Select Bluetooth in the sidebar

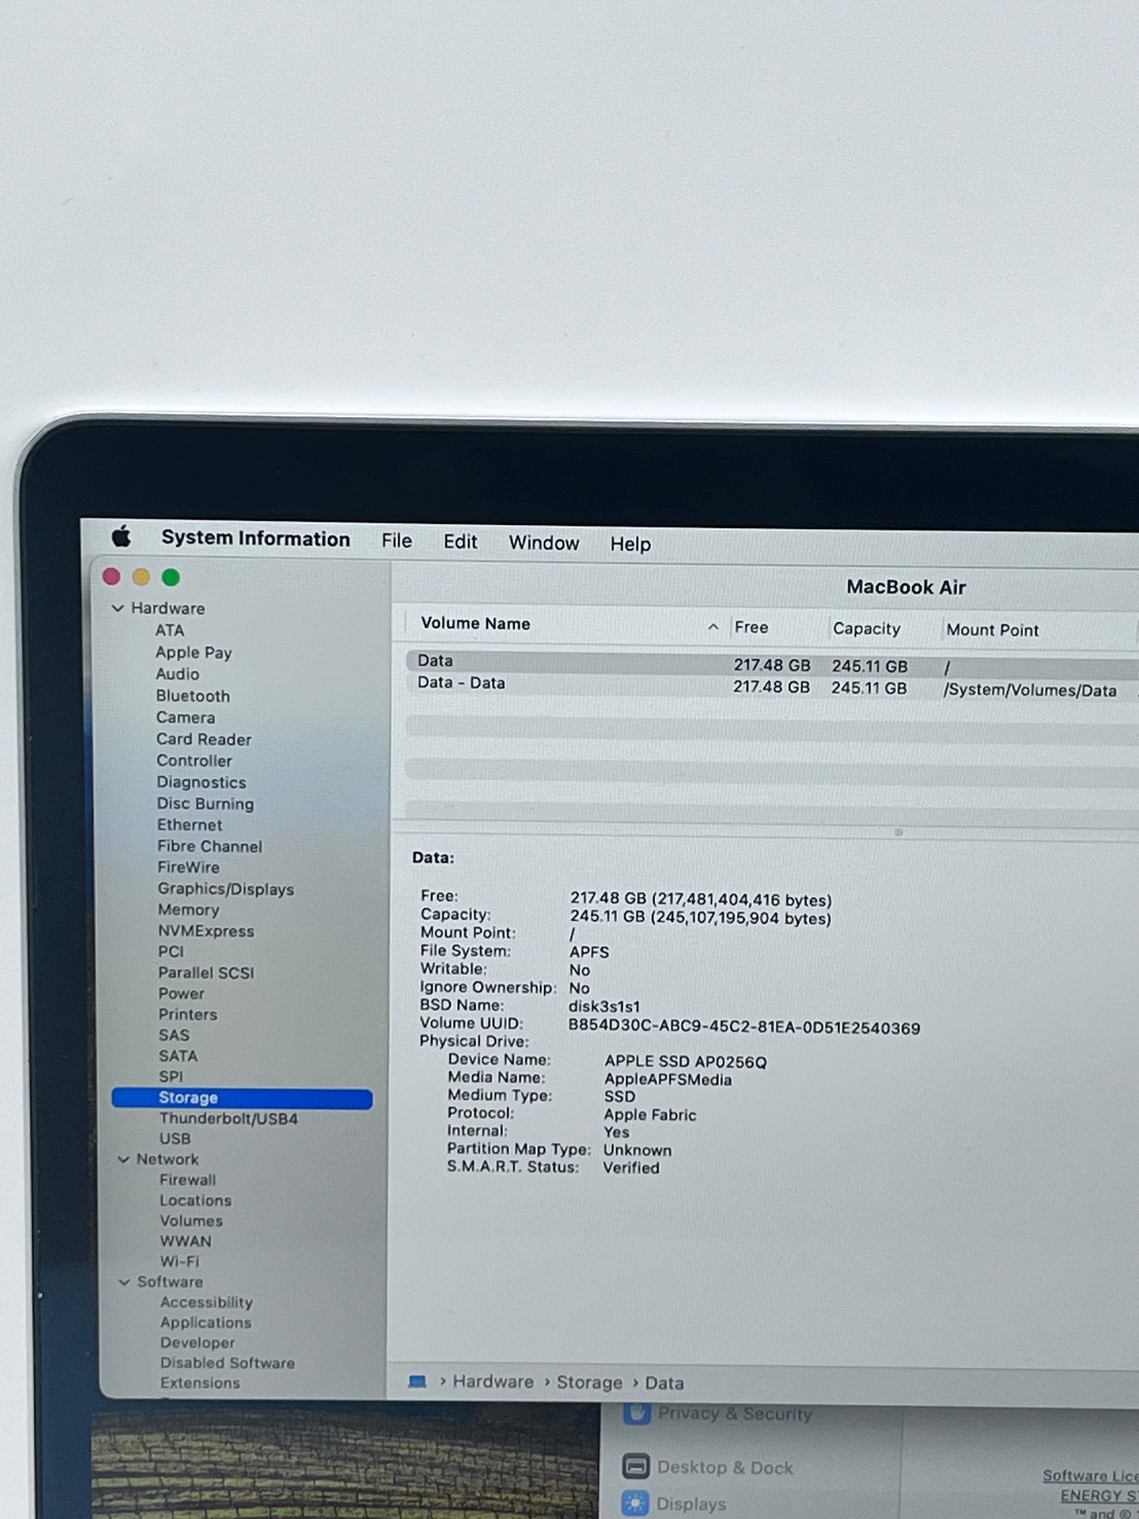[193, 696]
